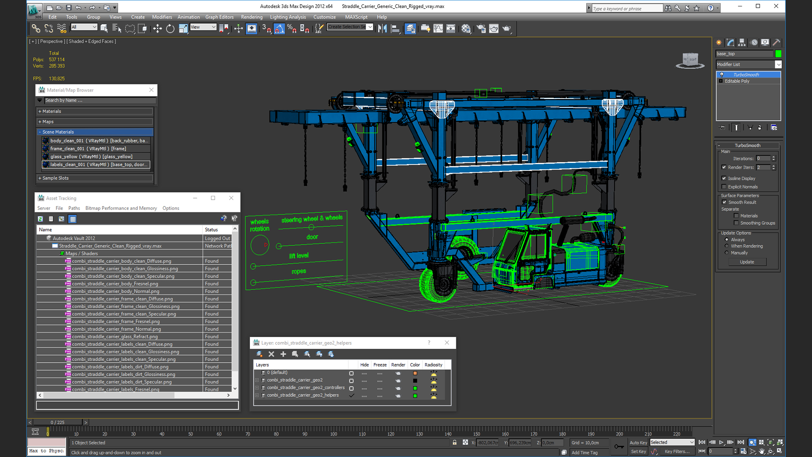Image resolution: width=812 pixels, height=457 pixels.
Task: Open the Modifiers menu
Action: click(x=162, y=17)
